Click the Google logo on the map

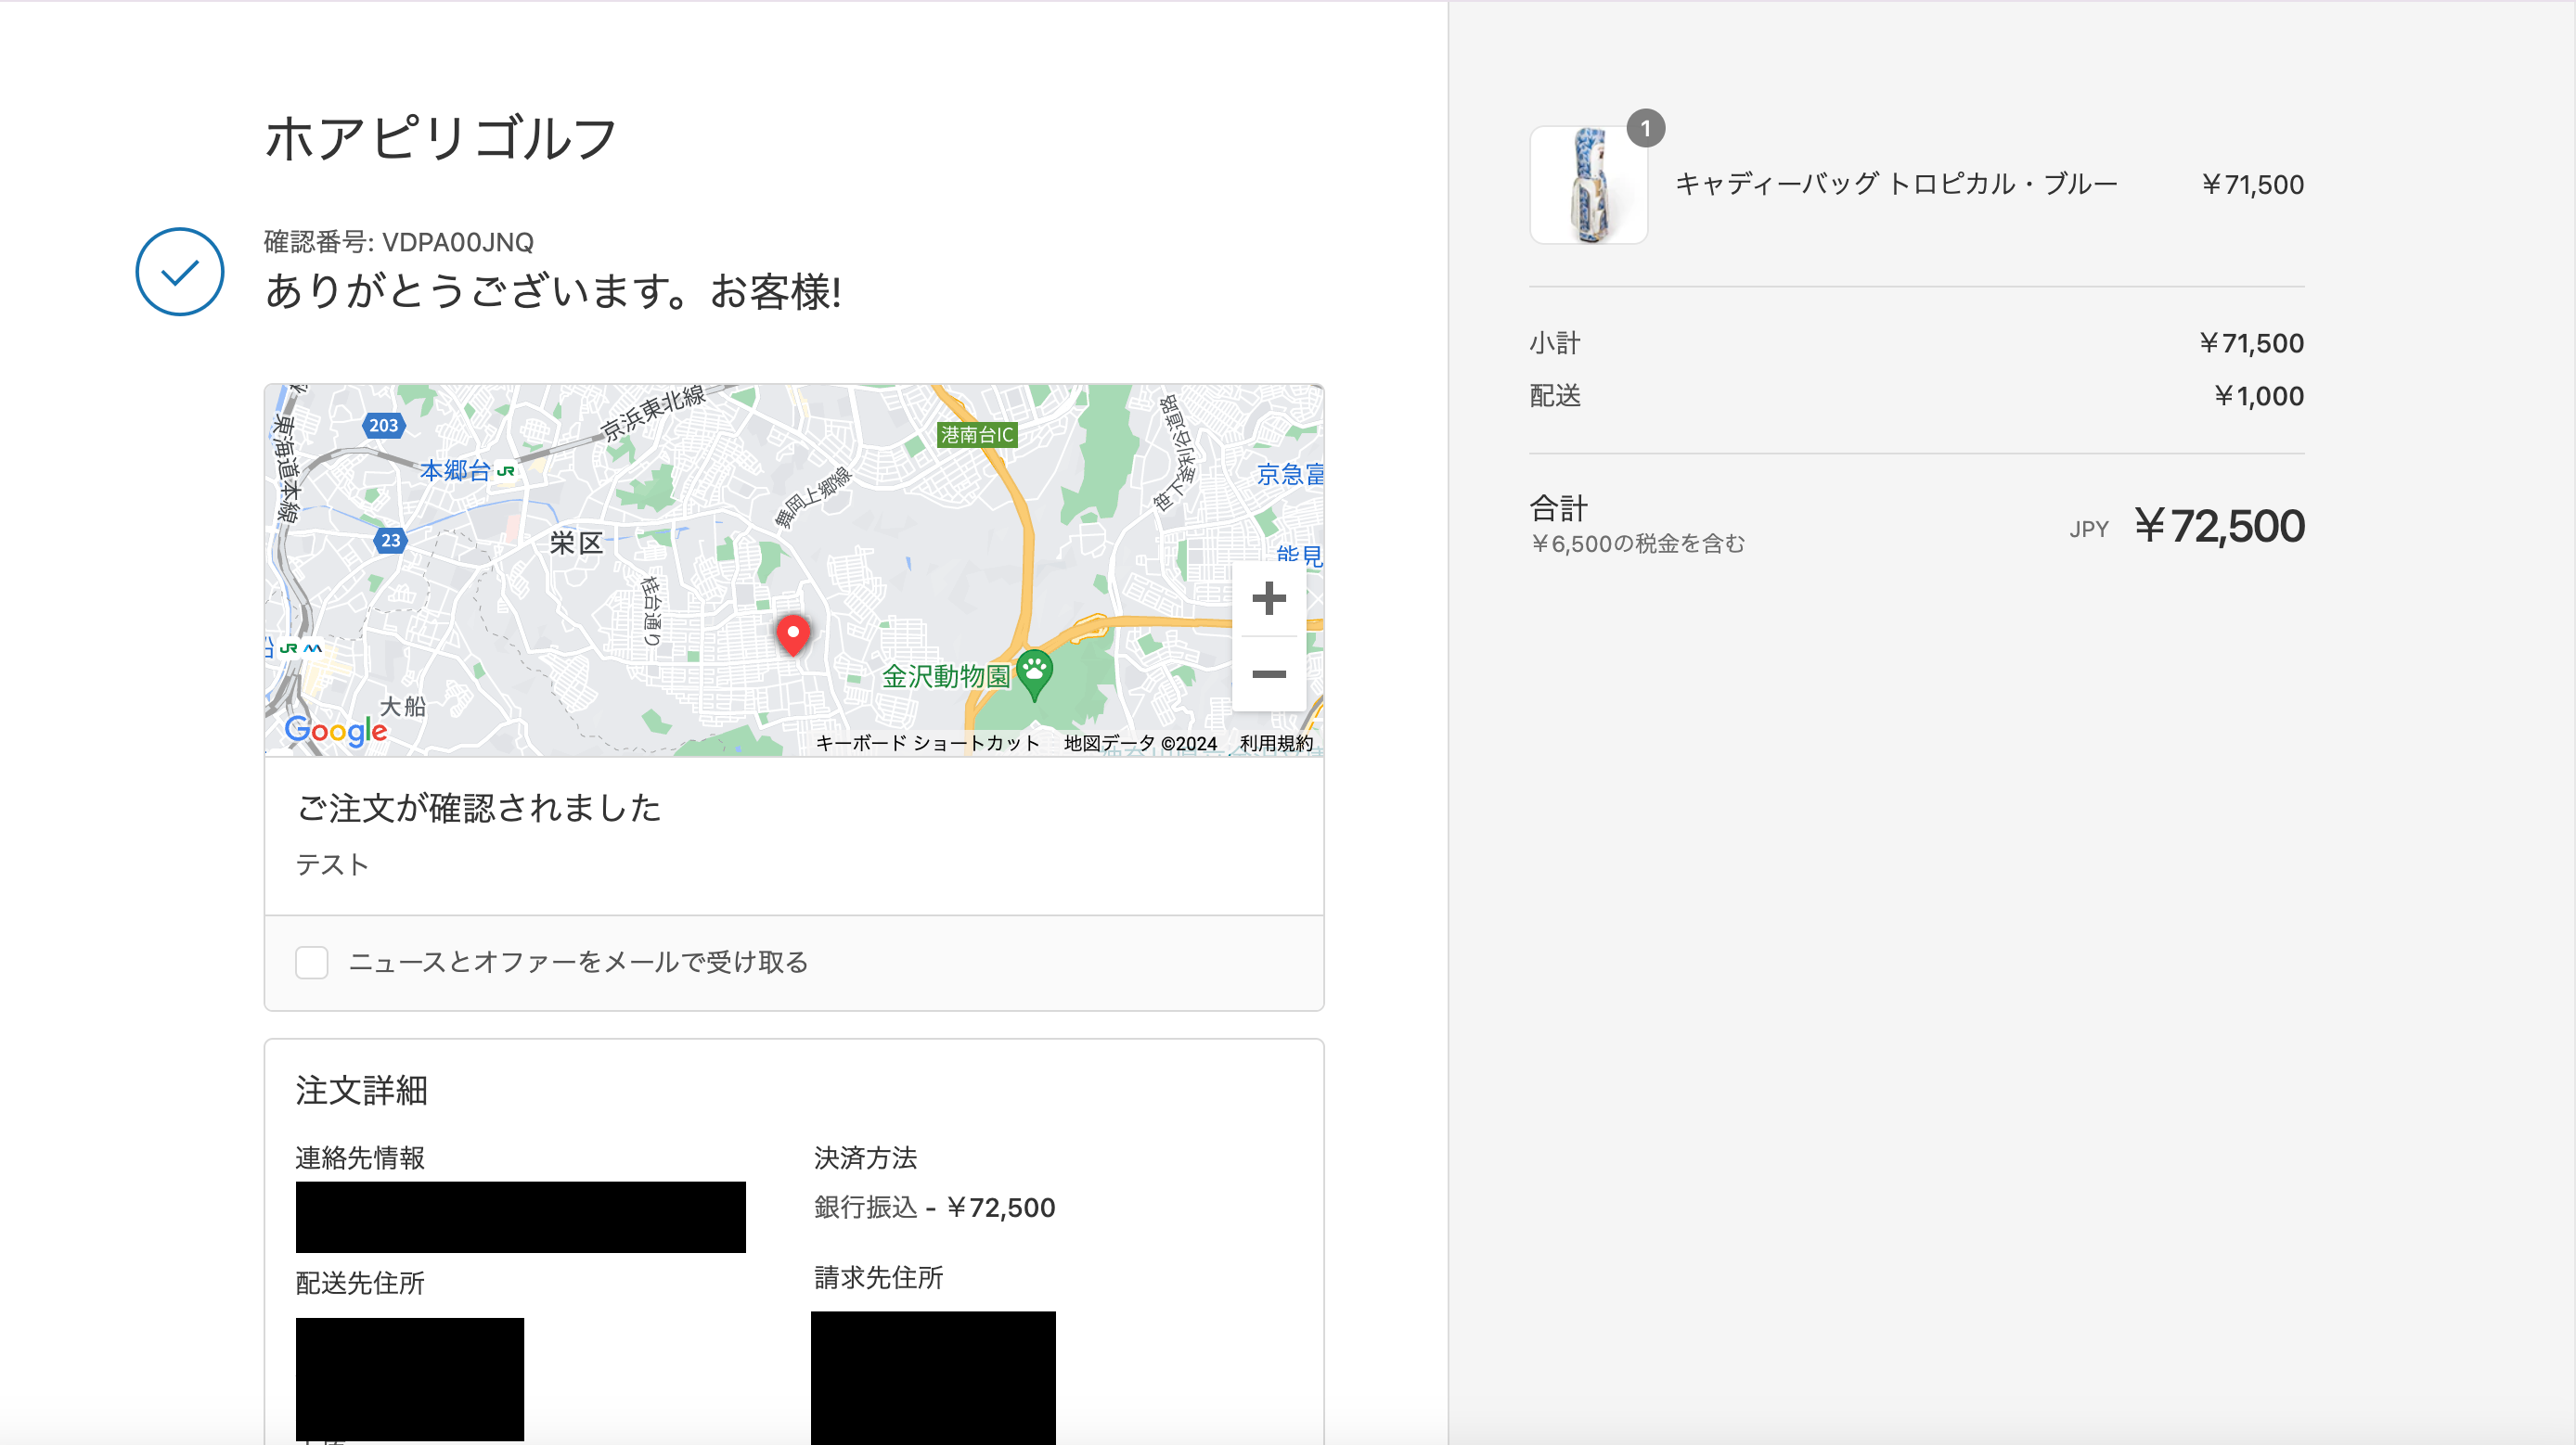(x=336, y=731)
